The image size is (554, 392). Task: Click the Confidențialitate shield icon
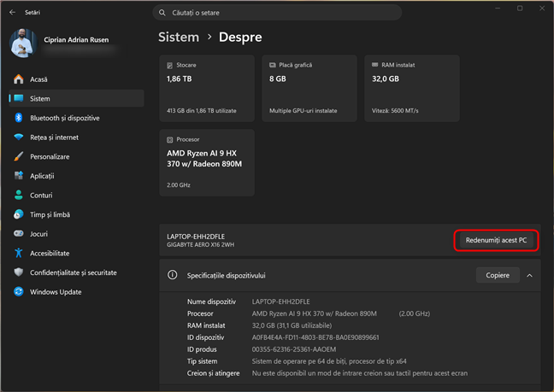[x=19, y=272]
